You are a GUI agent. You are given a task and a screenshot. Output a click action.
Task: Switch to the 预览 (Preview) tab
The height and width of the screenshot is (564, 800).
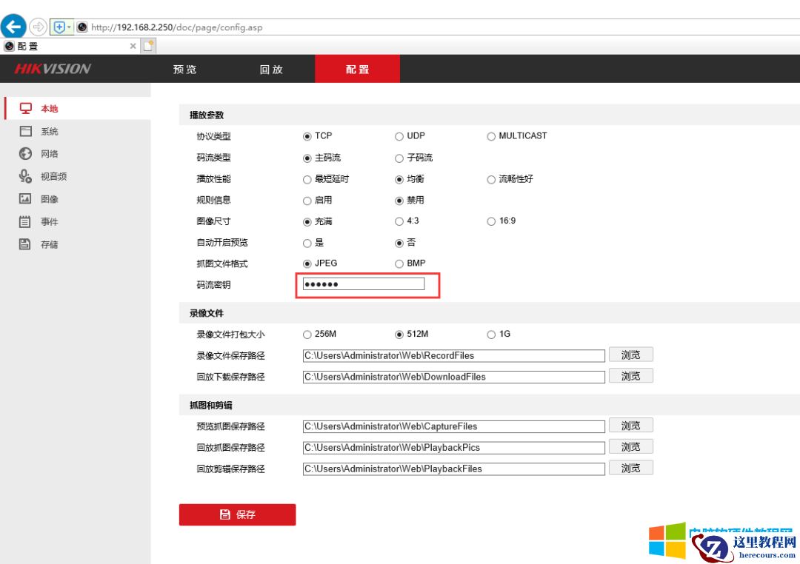(x=184, y=69)
